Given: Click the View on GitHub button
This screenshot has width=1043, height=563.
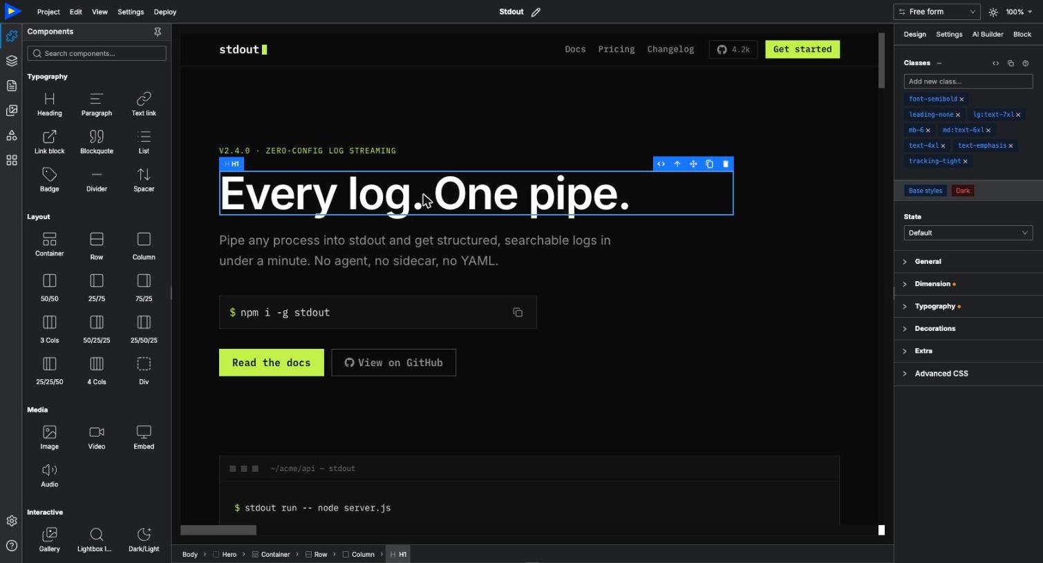Looking at the screenshot, I should coord(394,363).
